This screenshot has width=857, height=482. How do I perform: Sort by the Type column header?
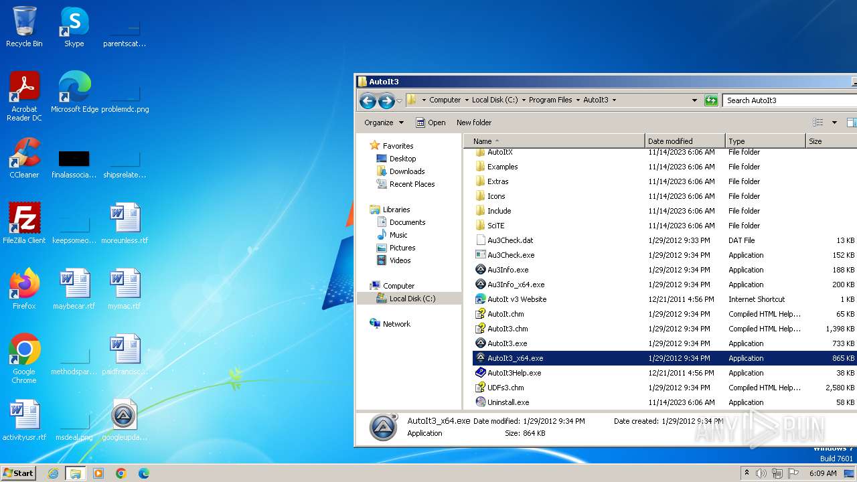pyautogui.click(x=765, y=141)
